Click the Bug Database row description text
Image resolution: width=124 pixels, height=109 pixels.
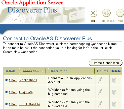[69, 104]
